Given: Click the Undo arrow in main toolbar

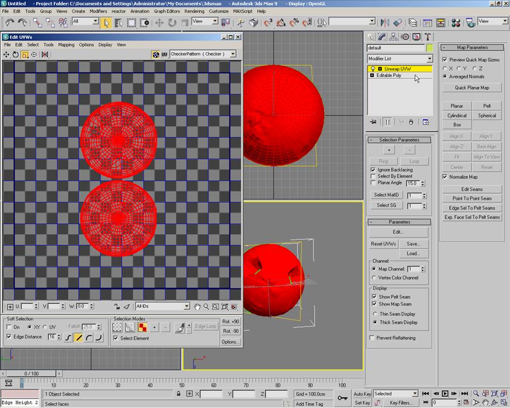Looking at the screenshot, I should click(x=10, y=22).
